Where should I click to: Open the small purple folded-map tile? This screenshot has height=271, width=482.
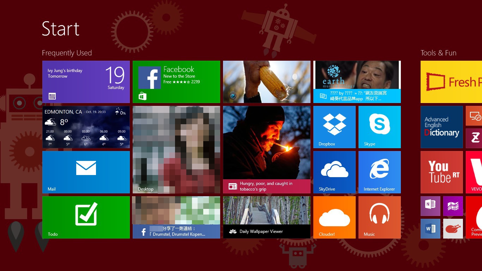[453, 206]
